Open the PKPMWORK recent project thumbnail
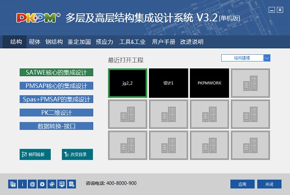 coord(209,83)
